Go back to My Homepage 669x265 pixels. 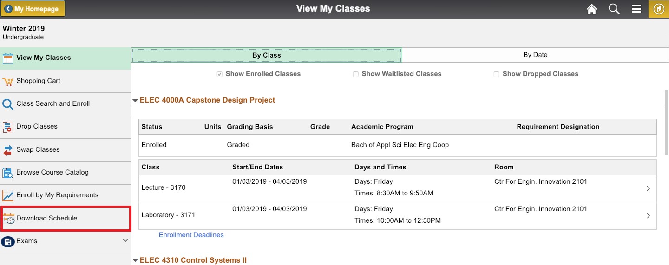click(x=33, y=9)
